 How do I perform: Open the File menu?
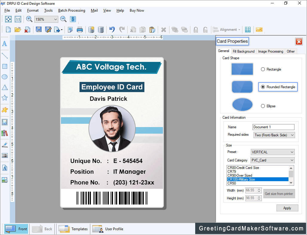[x=7, y=10]
